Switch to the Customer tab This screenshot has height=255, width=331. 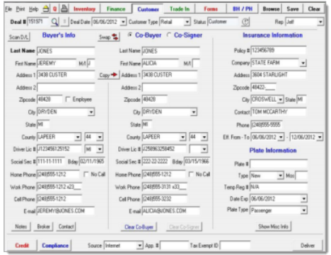coord(148,9)
